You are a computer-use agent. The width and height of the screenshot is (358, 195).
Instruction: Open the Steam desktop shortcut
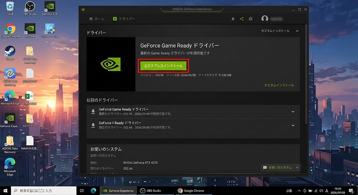pos(10,53)
